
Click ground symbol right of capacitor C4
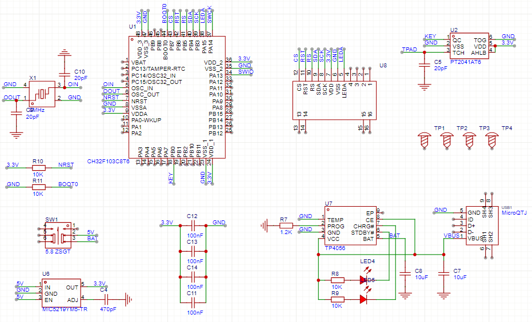[129, 300]
